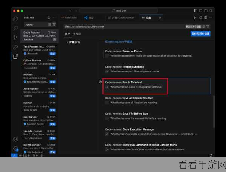This screenshot has height=172, width=226.
Task: Enable Preserve Focus checkbox
Action: coord(107,56)
